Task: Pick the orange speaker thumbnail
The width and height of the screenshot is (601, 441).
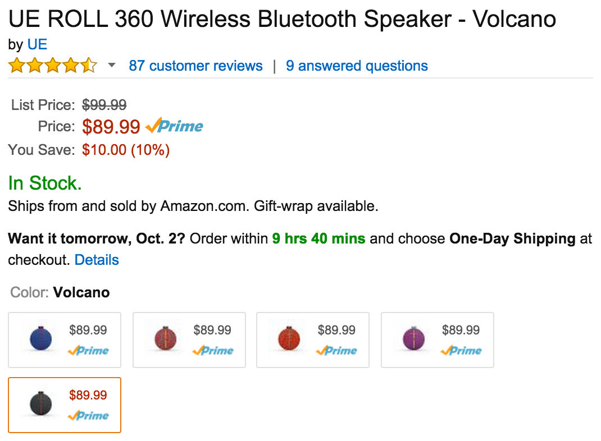Action: 289,339
